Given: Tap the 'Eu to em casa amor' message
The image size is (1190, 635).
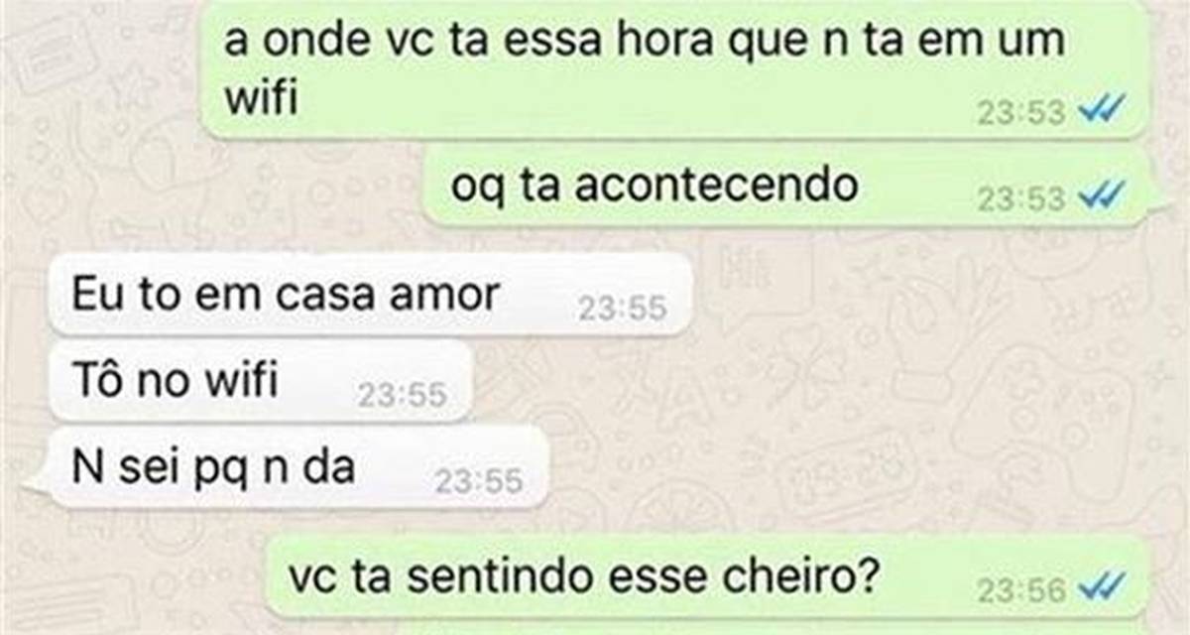Looking at the screenshot, I should [369, 295].
